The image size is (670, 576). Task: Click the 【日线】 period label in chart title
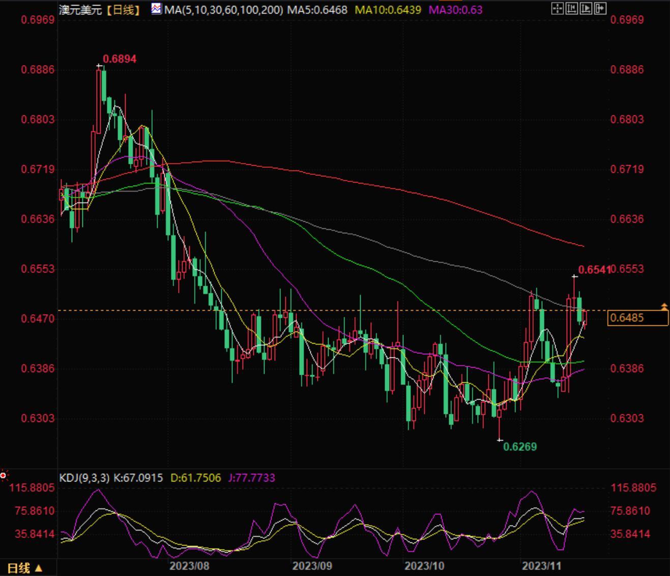[124, 10]
